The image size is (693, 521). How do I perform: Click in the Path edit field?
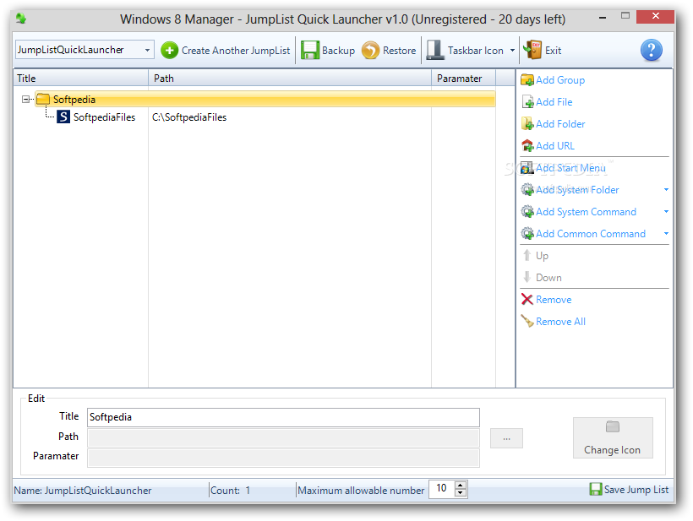(x=283, y=438)
